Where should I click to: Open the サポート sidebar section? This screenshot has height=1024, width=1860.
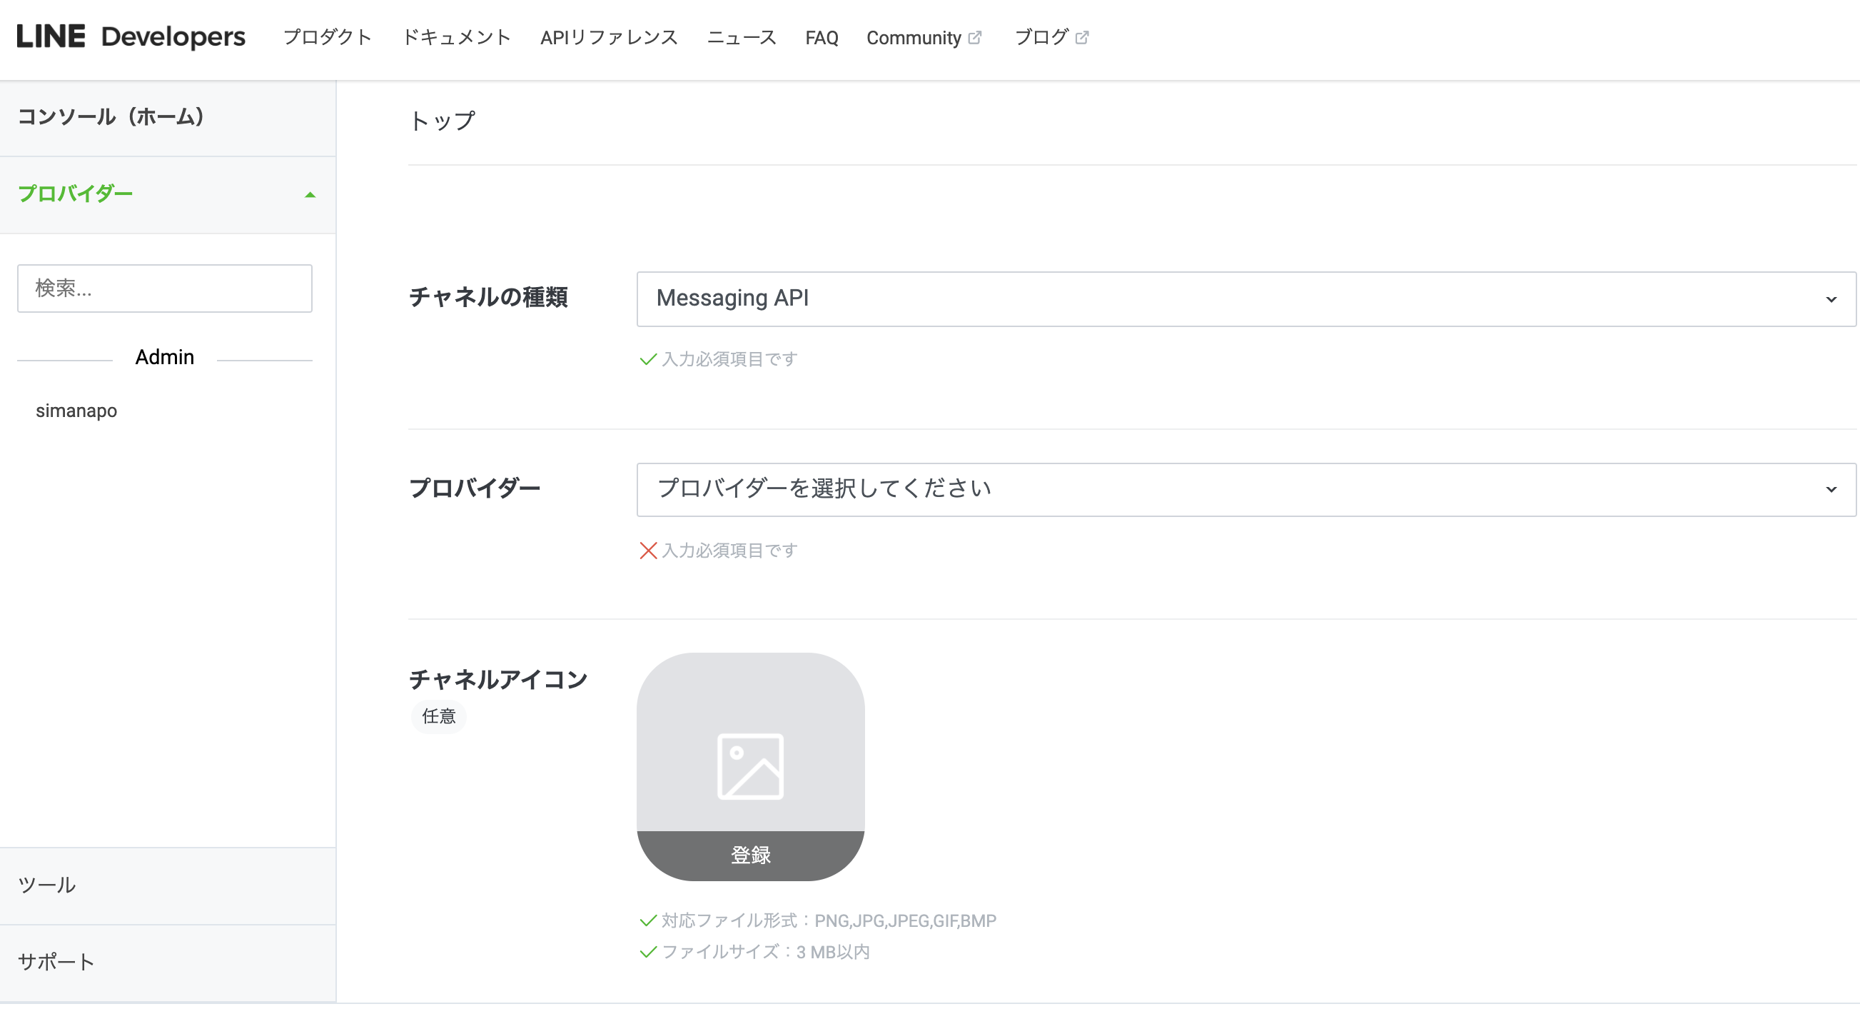click(x=168, y=963)
